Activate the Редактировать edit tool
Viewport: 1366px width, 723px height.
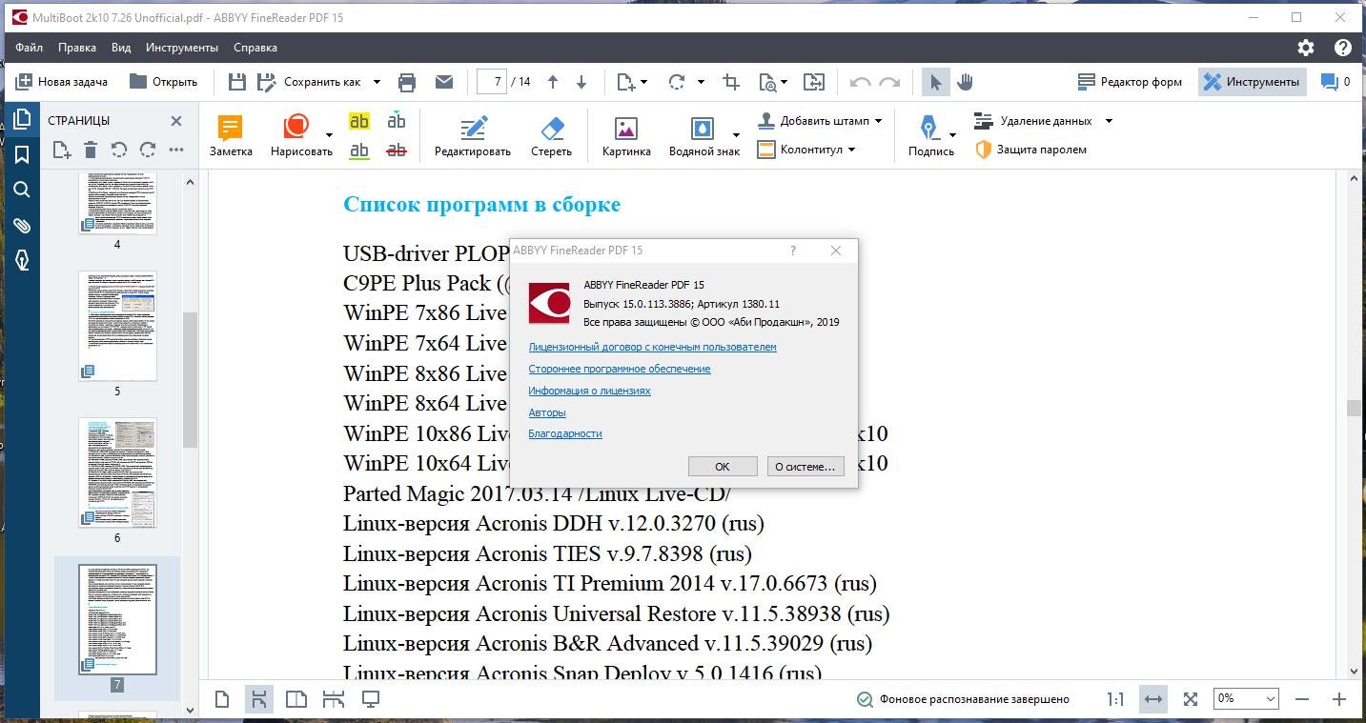(473, 136)
